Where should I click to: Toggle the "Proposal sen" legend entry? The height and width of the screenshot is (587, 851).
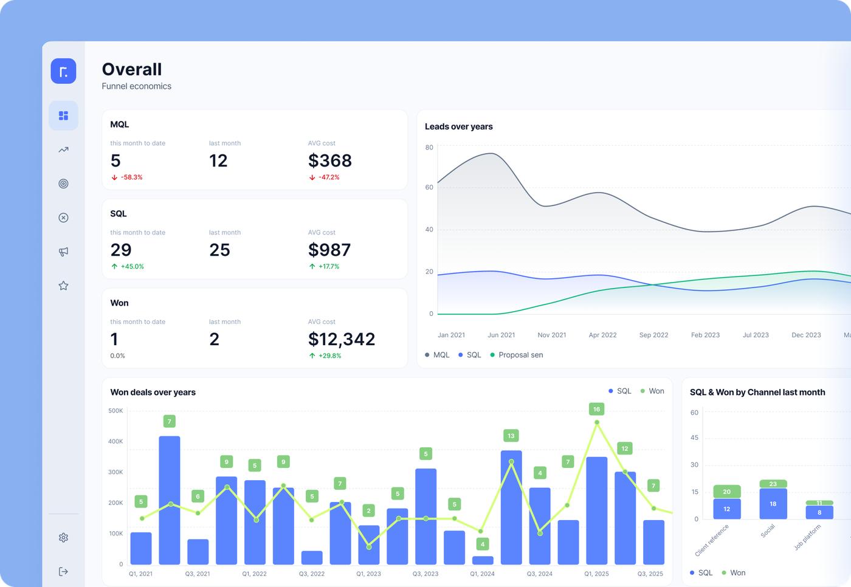point(517,355)
